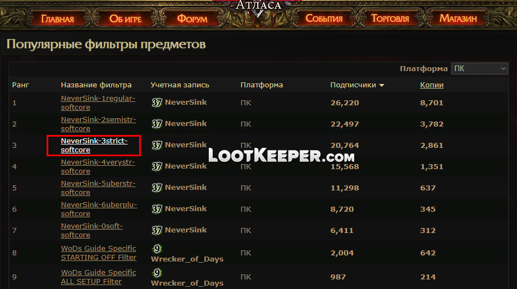Open WoDs Guide Specific STARTING OFF Filter
Viewport: 517px width, 289px height.
(99, 253)
